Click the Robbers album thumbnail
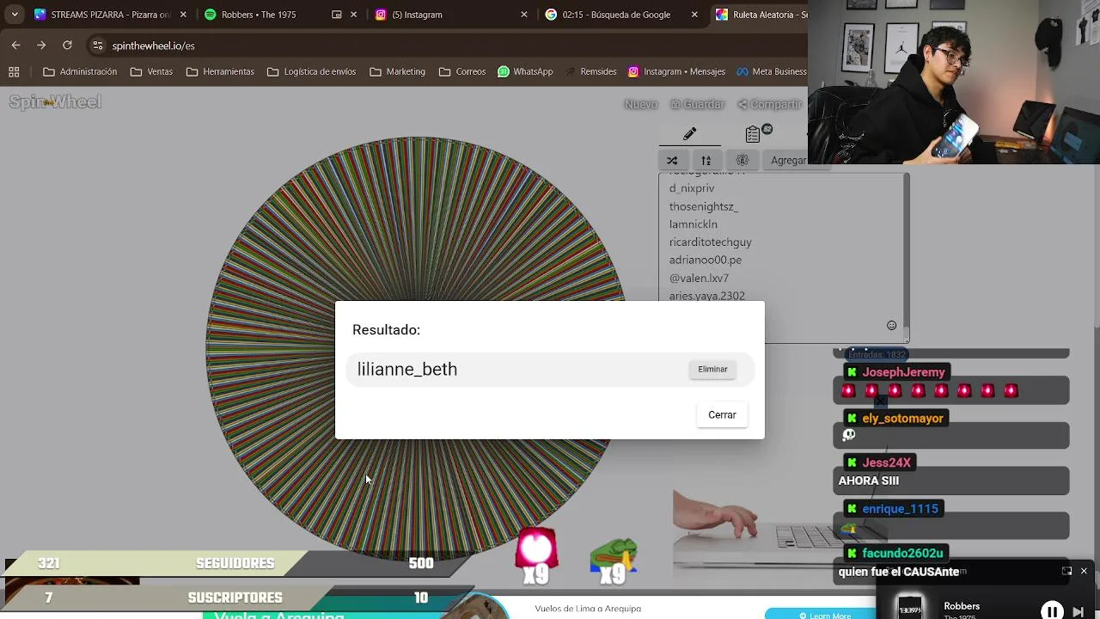This screenshot has height=619, width=1100. (909, 607)
